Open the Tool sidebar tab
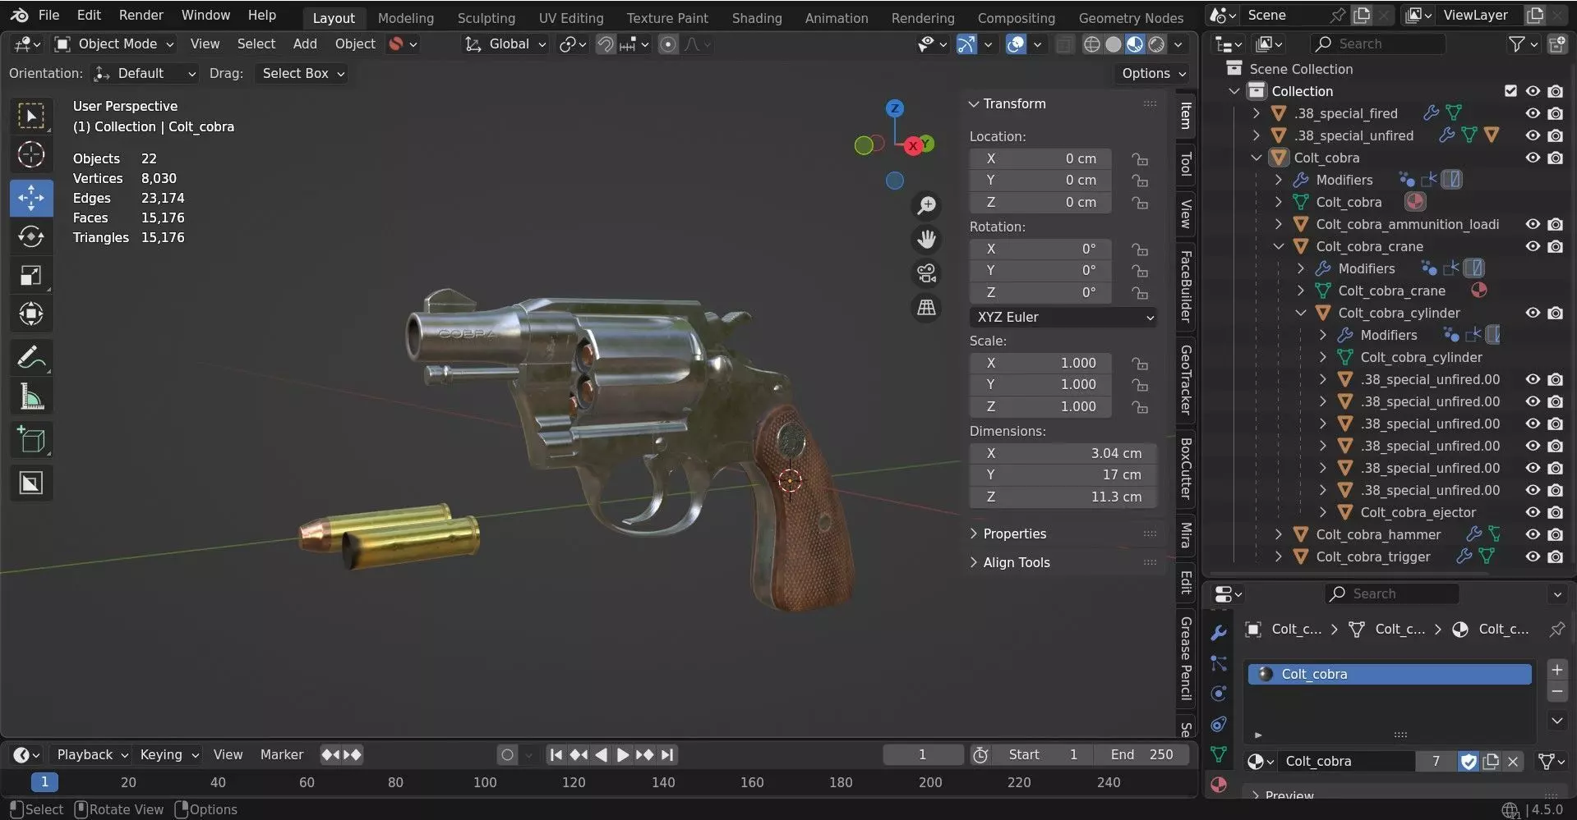Screen dimensions: 1577x820 pyautogui.click(x=1186, y=163)
